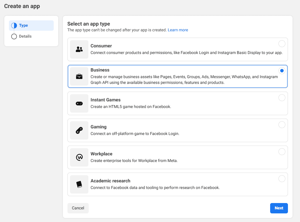
Task: Select the Consumer radio button
Action: coord(282,44)
